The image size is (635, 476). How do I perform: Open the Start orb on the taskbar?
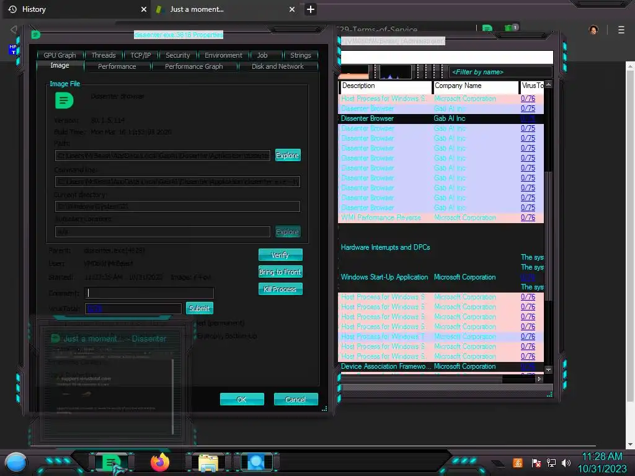[16, 462]
